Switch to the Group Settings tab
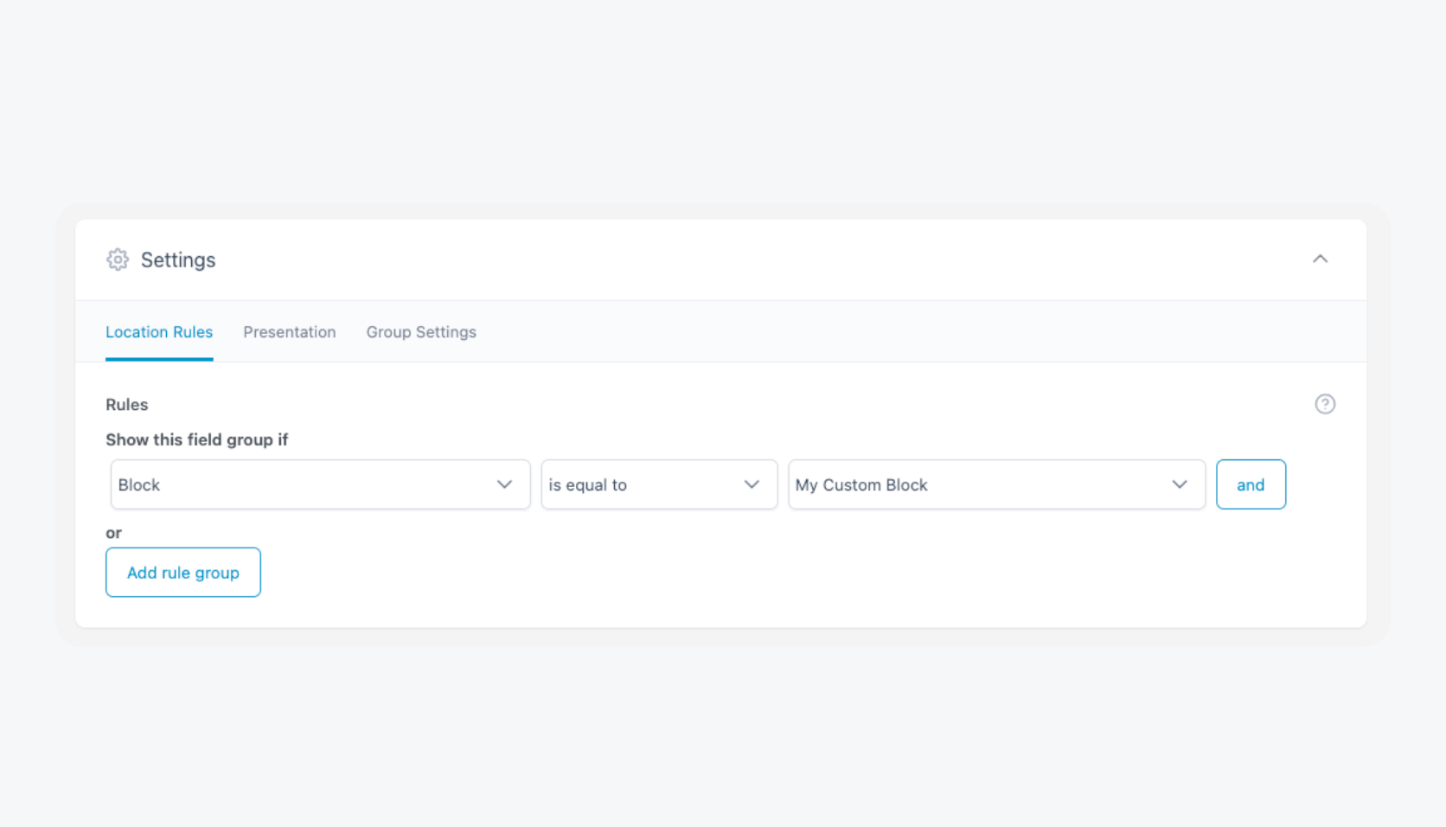The width and height of the screenshot is (1446, 827). (420, 331)
